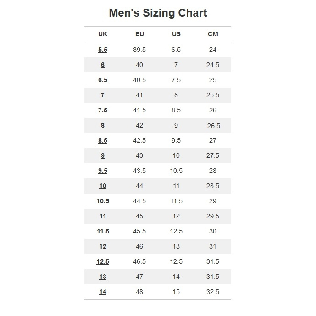The height and width of the screenshot is (316, 316).
Task: Open the UK size 14 link
Action: click(x=103, y=292)
